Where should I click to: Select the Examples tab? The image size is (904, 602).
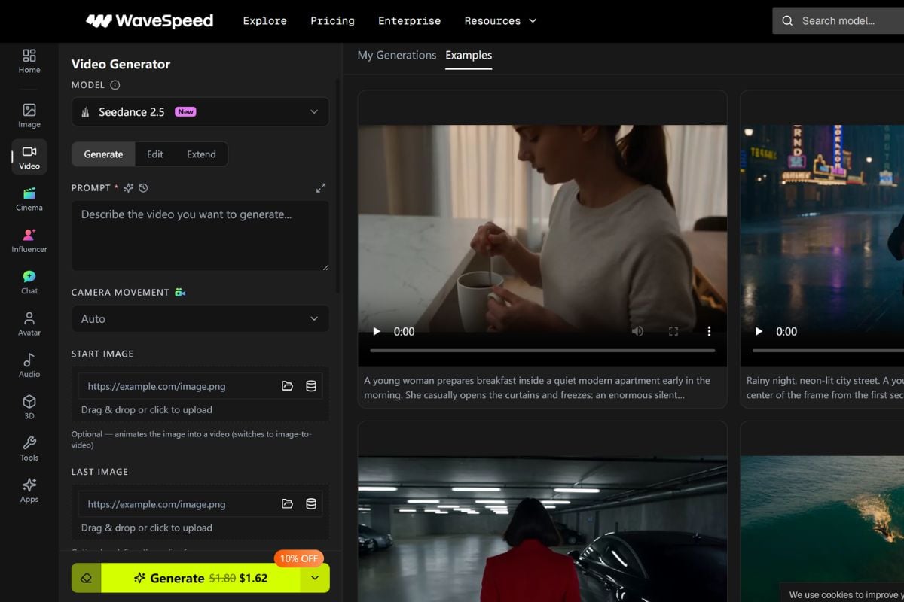[469, 55]
